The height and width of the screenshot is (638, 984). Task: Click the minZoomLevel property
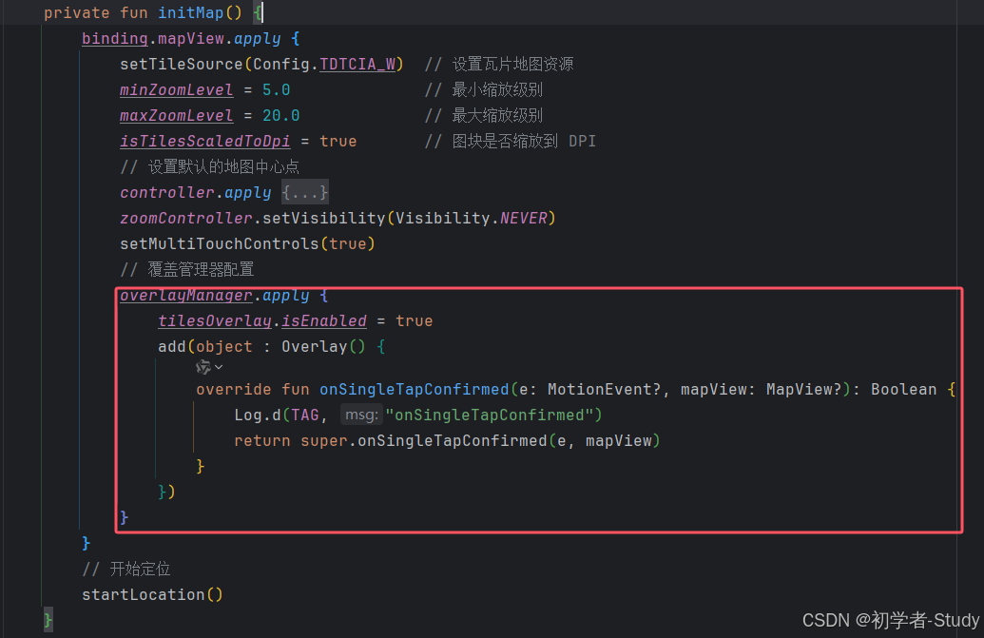[176, 89]
